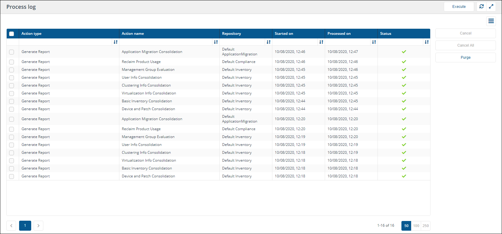
Task: Toggle the select-all checkbox in table header
Action: (12, 34)
